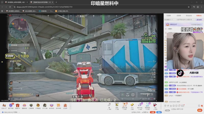This screenshot has height=114, width=204.
Task: Switch to the 钻粉(64) tab
Action: coord(199,16)
